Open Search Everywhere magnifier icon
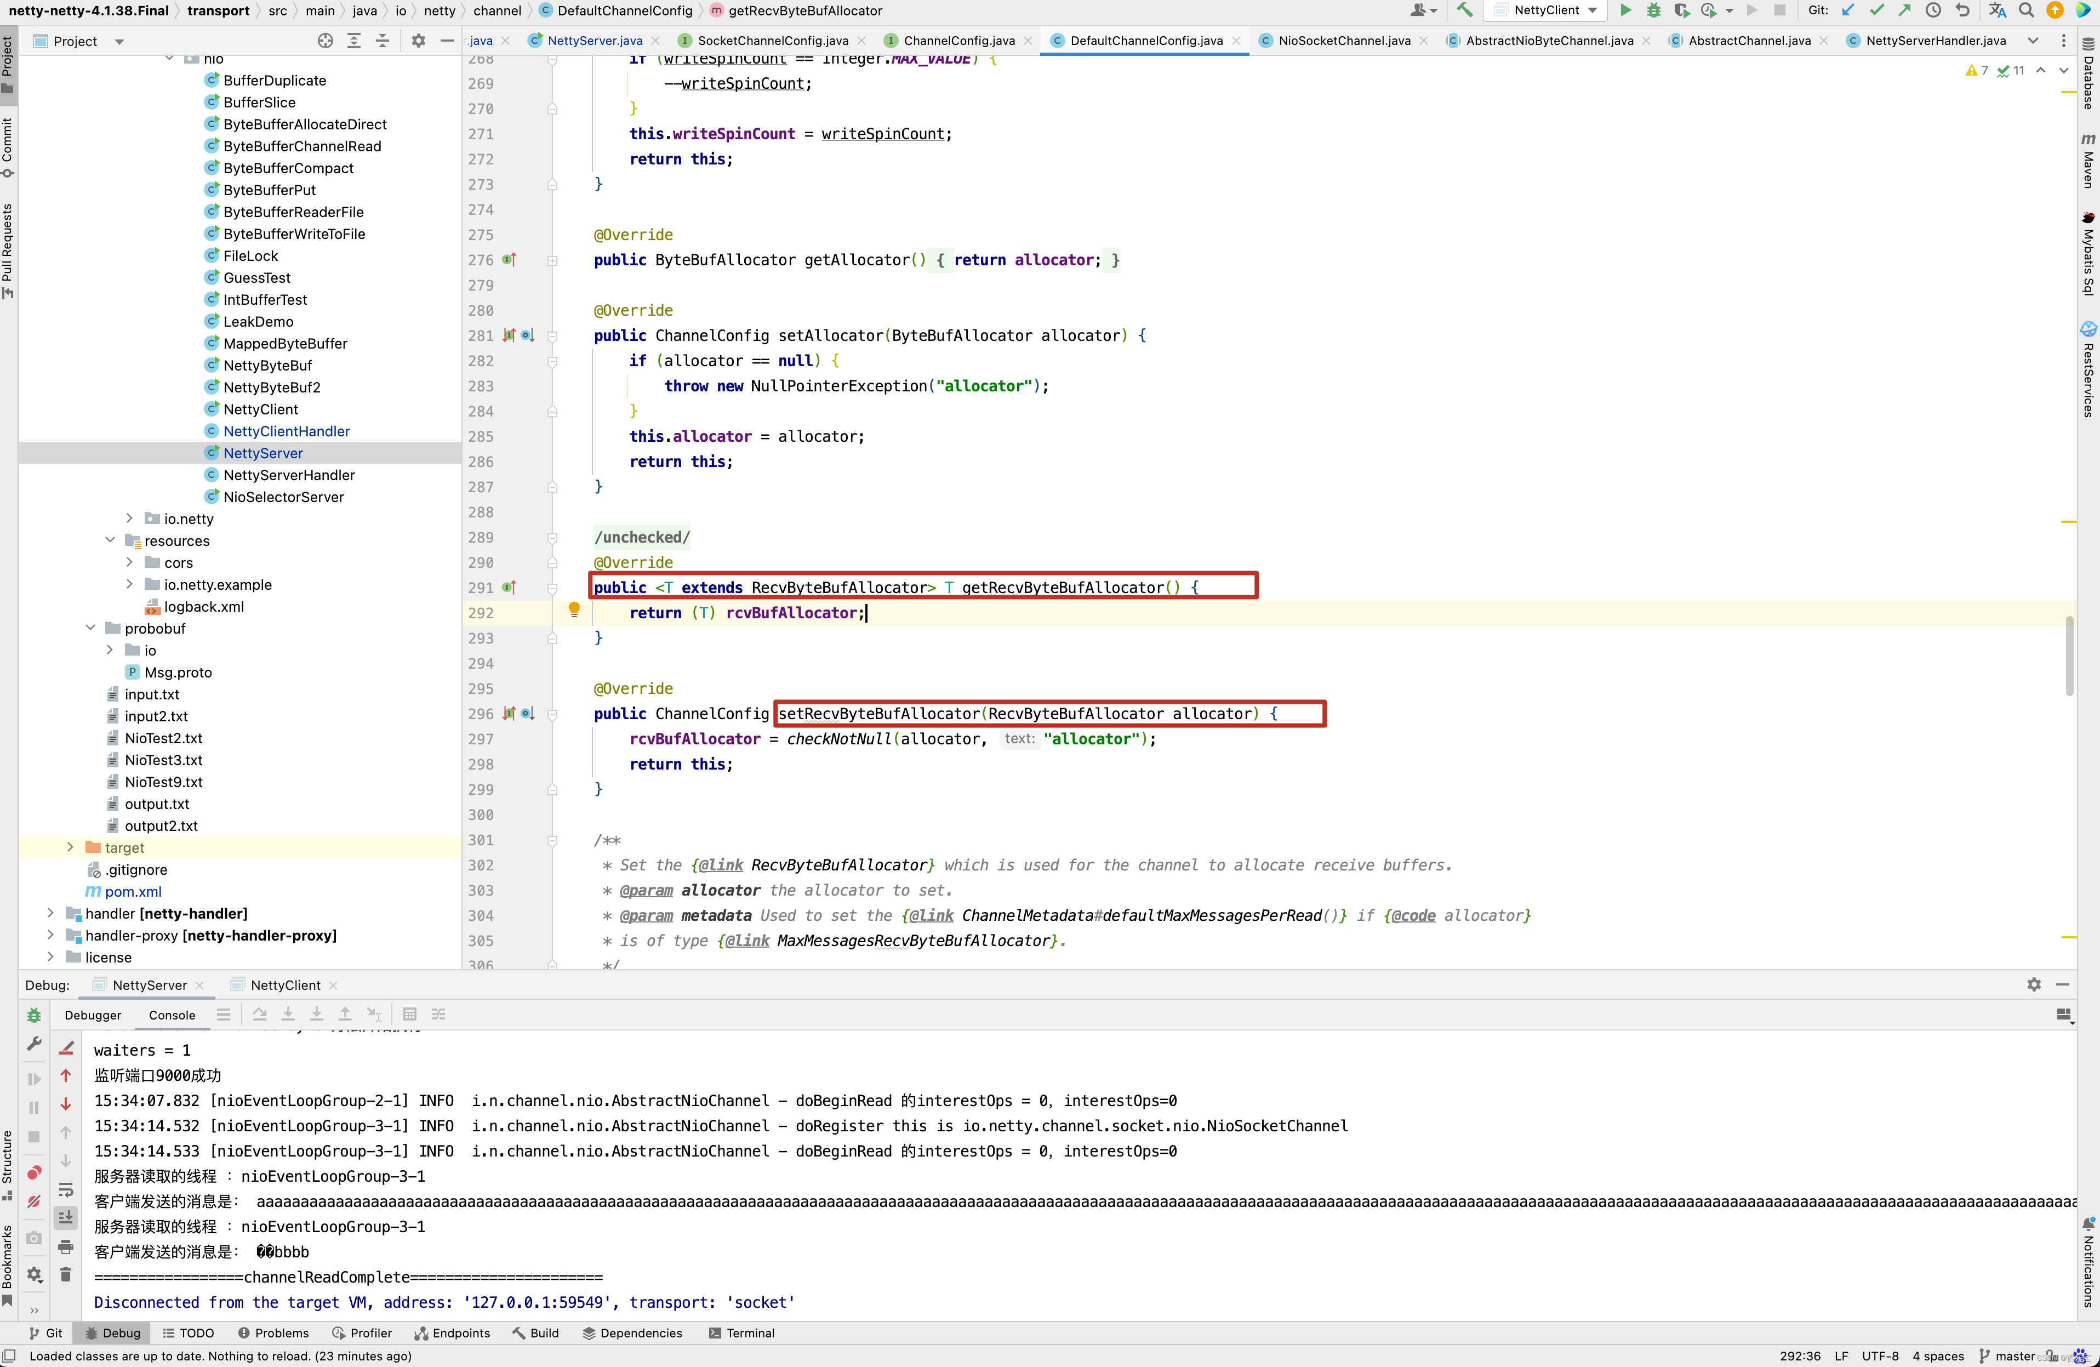Image resolution: width=2100 pixels, height=1367 pixels. point(2027,10)
